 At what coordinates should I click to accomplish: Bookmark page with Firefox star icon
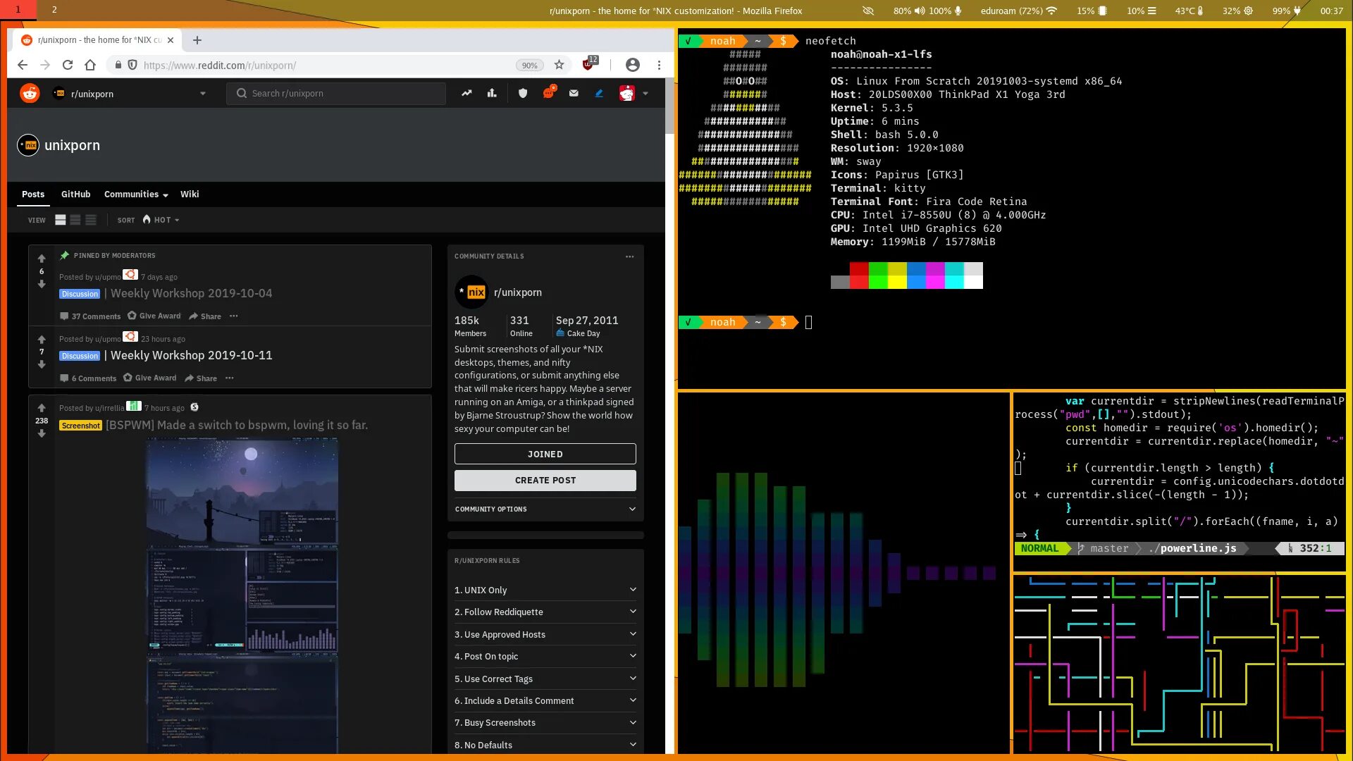pyautogui.click(x=559, y=65)
